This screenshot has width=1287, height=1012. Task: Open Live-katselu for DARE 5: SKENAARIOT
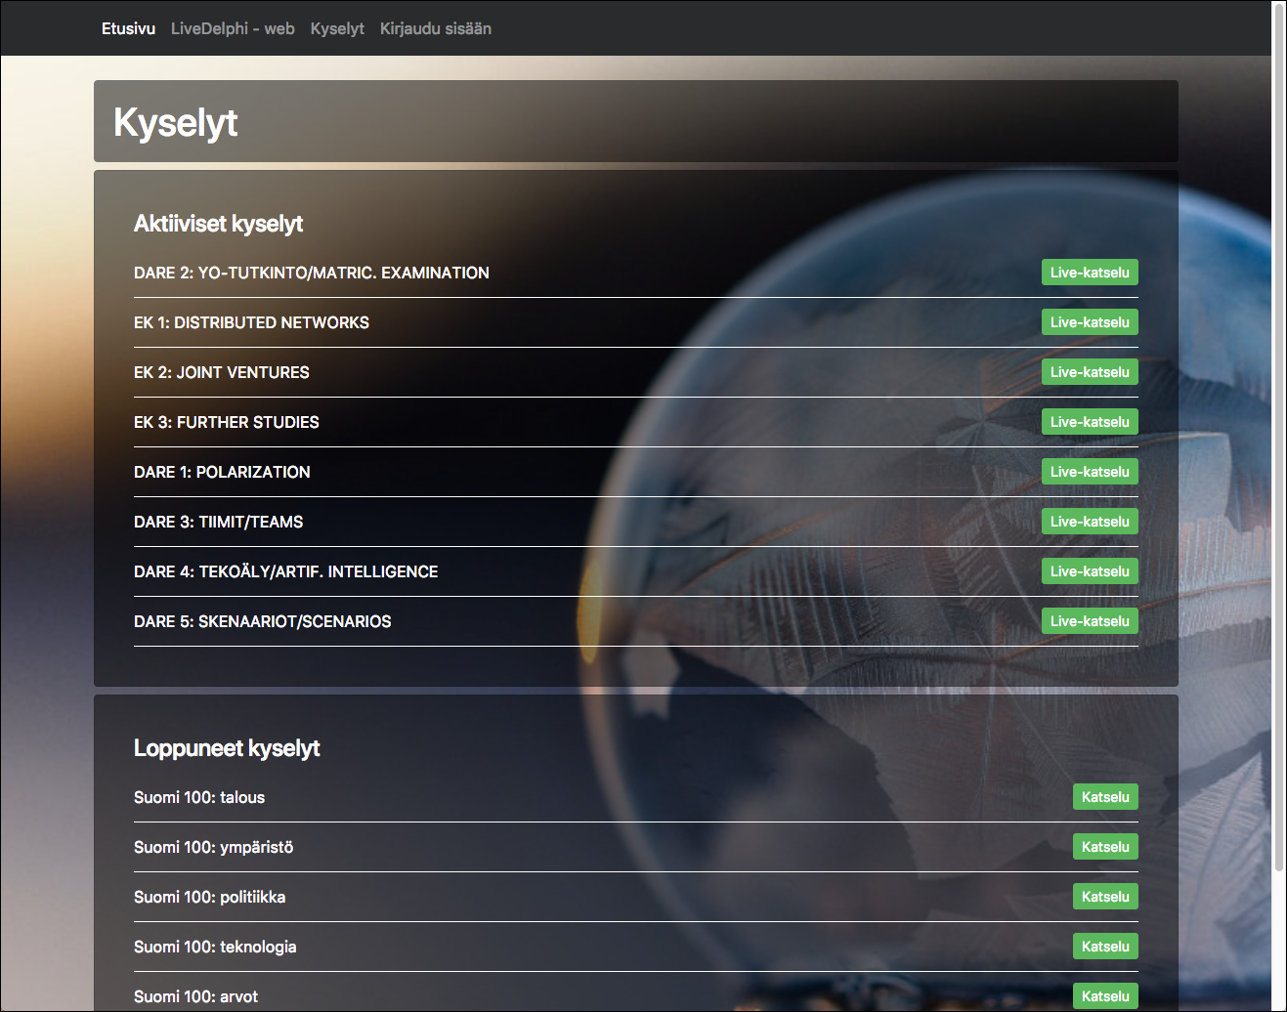pyautogui.click(x=1090, y=621)
